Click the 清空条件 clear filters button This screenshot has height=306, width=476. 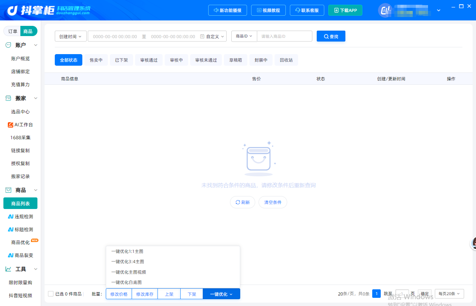(273, 202)
